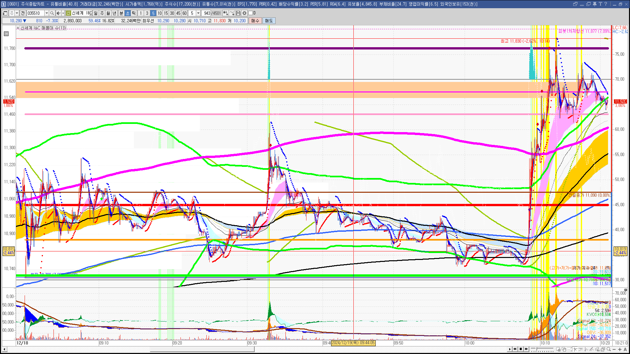Image resolution: width=630 pixels, height=354 pixels.
Task: Click the save chart floppy icon
Action: 238,13
